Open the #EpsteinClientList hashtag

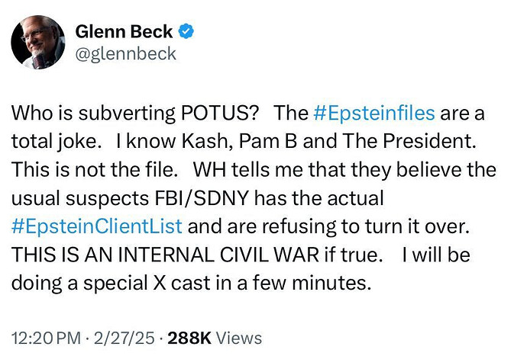pos(97,226)
